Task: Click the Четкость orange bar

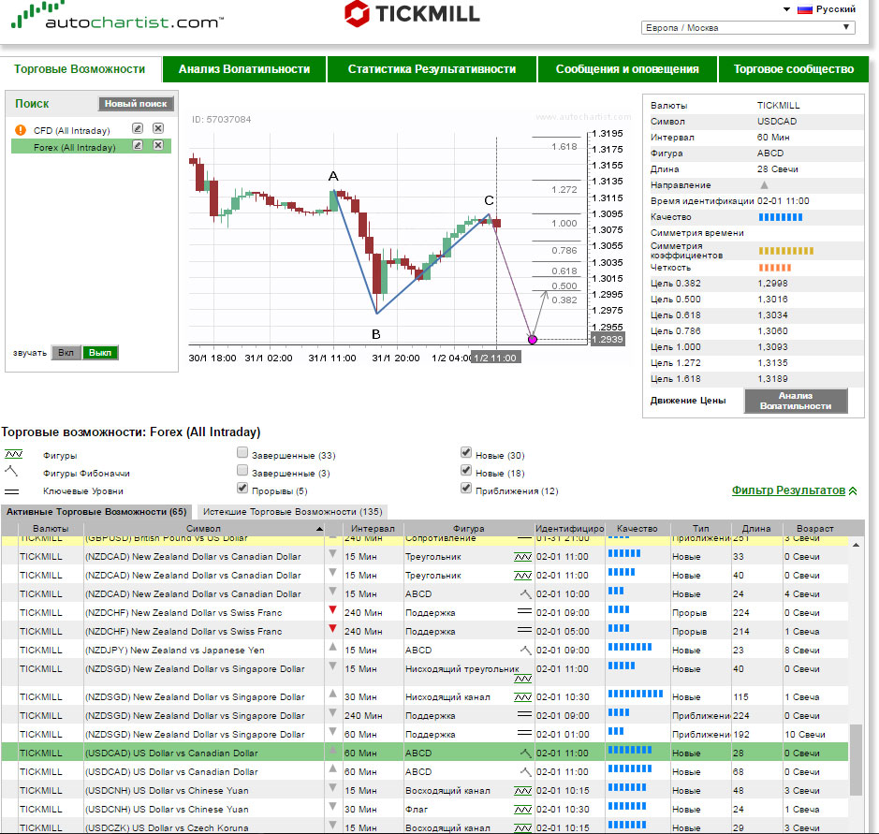Action: coord(775,268)
